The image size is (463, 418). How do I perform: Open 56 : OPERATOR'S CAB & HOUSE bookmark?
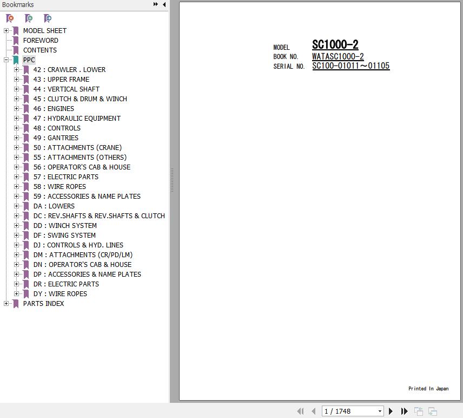click(82, 167)
